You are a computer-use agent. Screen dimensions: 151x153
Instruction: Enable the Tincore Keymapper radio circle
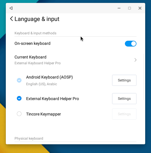pyautogui.click(x=19, y=114)
